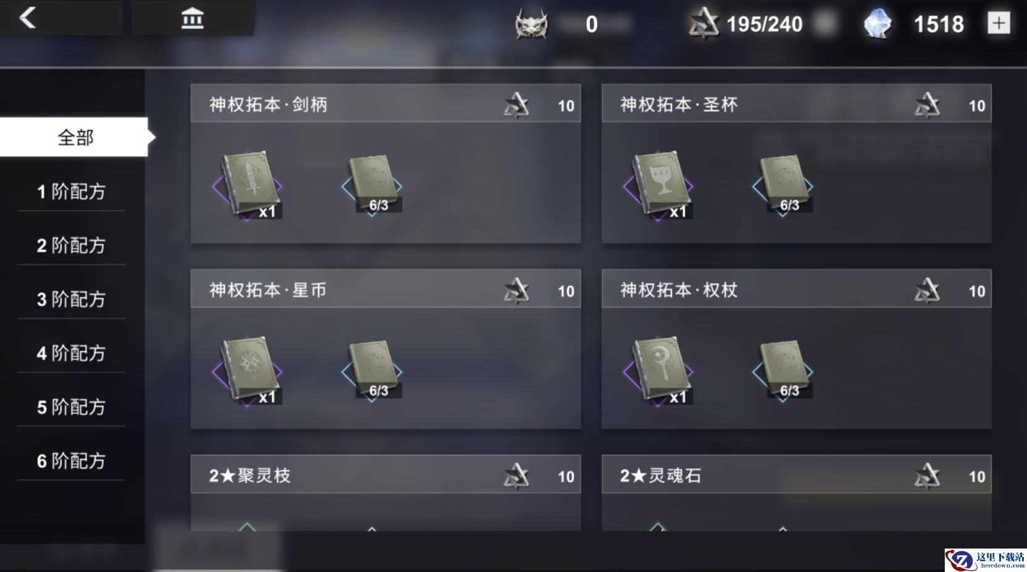The image size is (1027, 572).
Task: Tap the 6/3 material book under 权杖
Action: tap(783, 371)
